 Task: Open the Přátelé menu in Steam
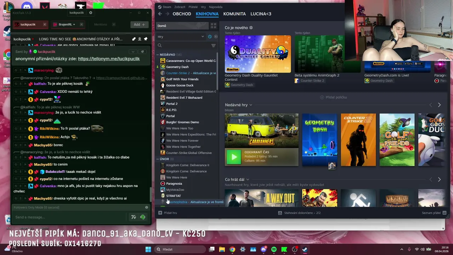[x=193, y=7]
